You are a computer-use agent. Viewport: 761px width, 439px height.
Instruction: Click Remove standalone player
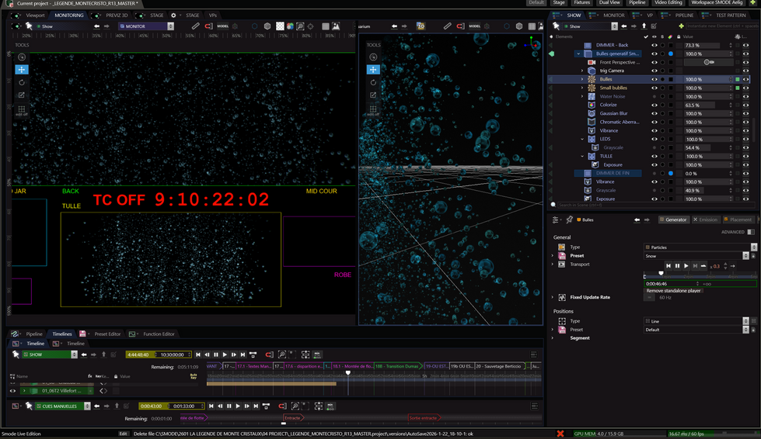pyautogui.click(x=672, y=291)
